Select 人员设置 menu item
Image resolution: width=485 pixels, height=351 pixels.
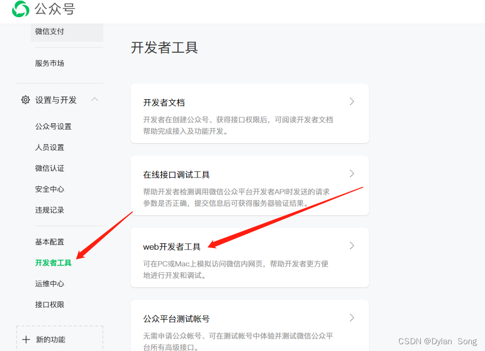(50, 147)
